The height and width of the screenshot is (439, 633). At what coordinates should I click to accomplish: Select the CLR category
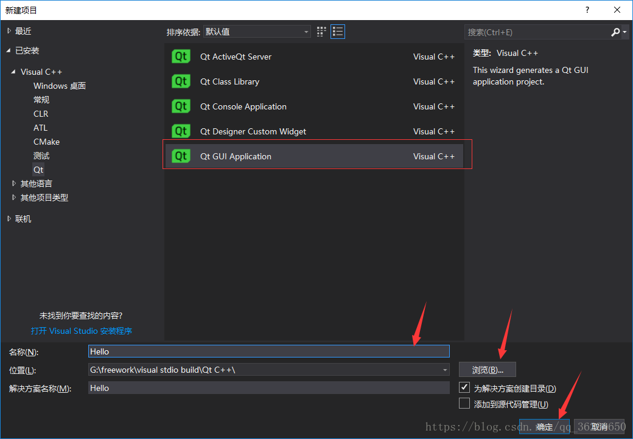pos(41,114)
